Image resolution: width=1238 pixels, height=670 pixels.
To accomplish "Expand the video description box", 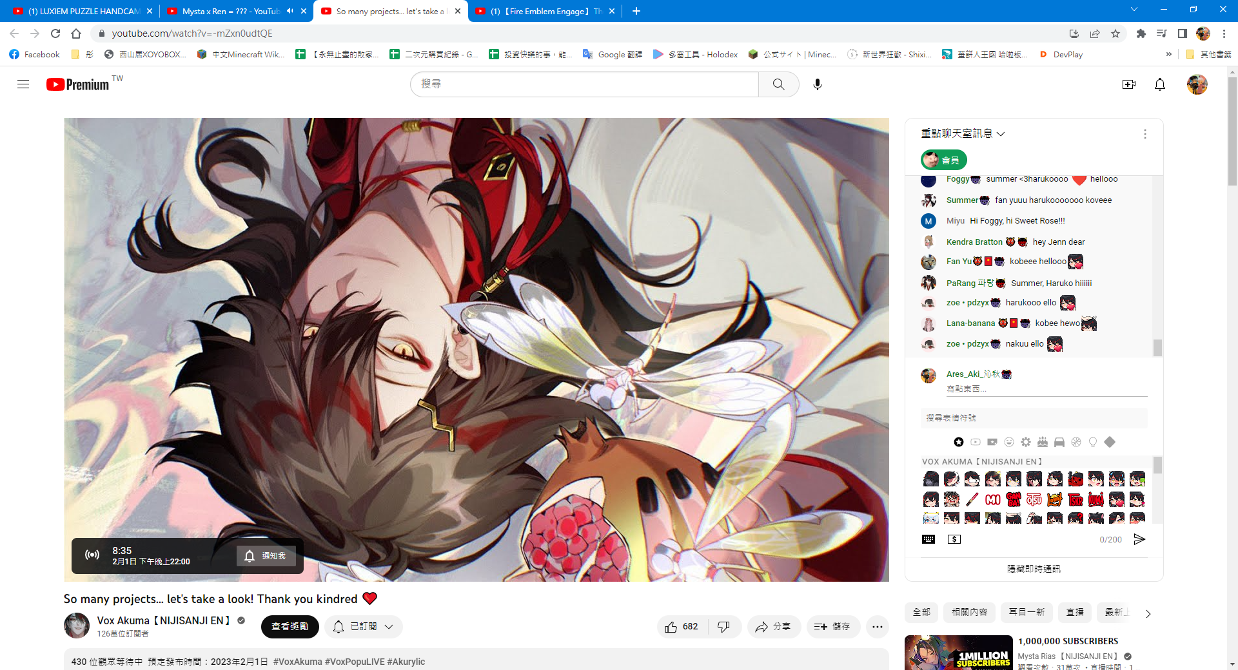I will (x=476, y=660).
